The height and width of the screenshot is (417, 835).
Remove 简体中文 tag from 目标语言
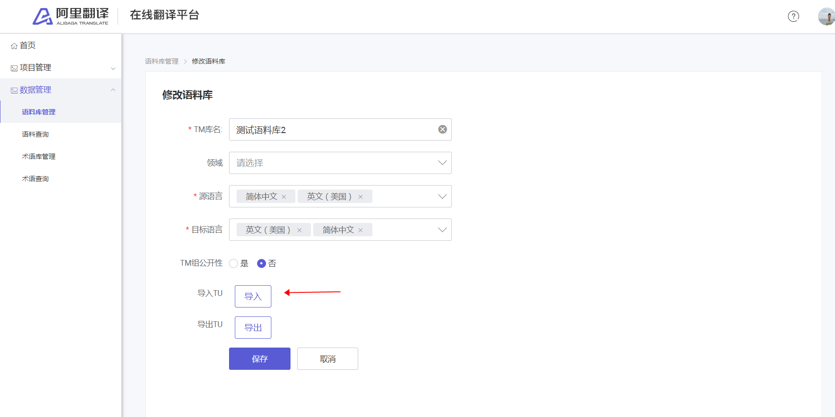[360, 230]
